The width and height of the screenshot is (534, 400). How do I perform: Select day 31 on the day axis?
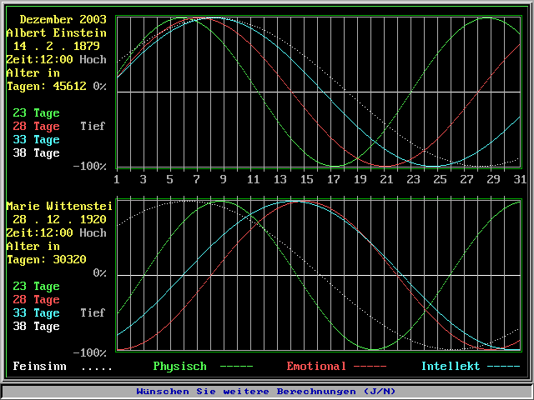519,179
